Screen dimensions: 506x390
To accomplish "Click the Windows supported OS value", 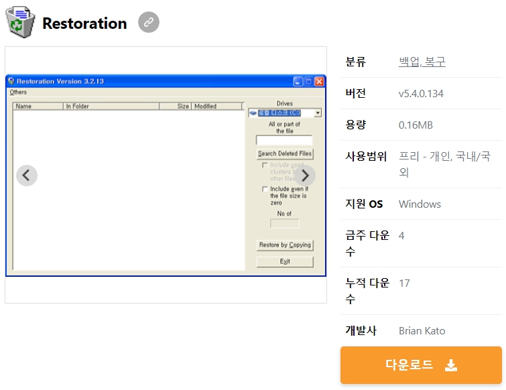I will click(420, 204).
